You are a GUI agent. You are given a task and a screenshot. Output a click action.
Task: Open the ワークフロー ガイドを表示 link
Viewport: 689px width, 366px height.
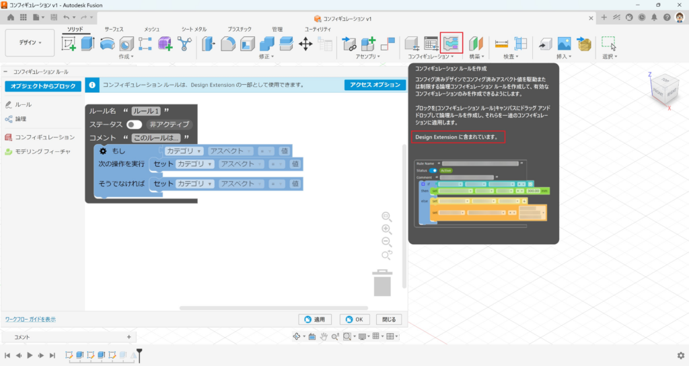click(30, 320)
